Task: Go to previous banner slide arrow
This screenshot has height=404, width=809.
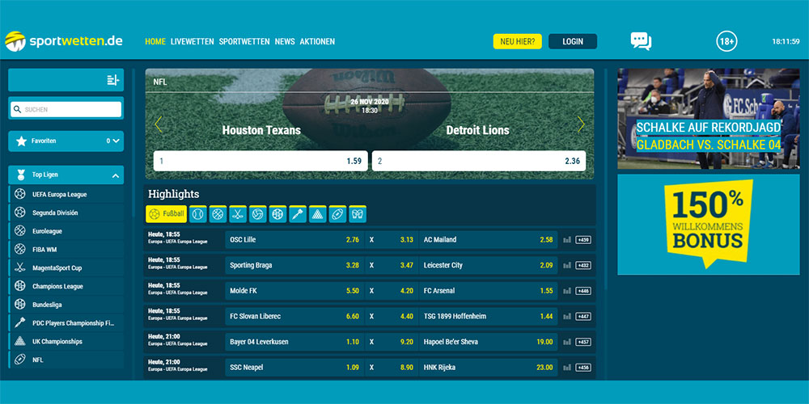Action: tap(159, 124)
